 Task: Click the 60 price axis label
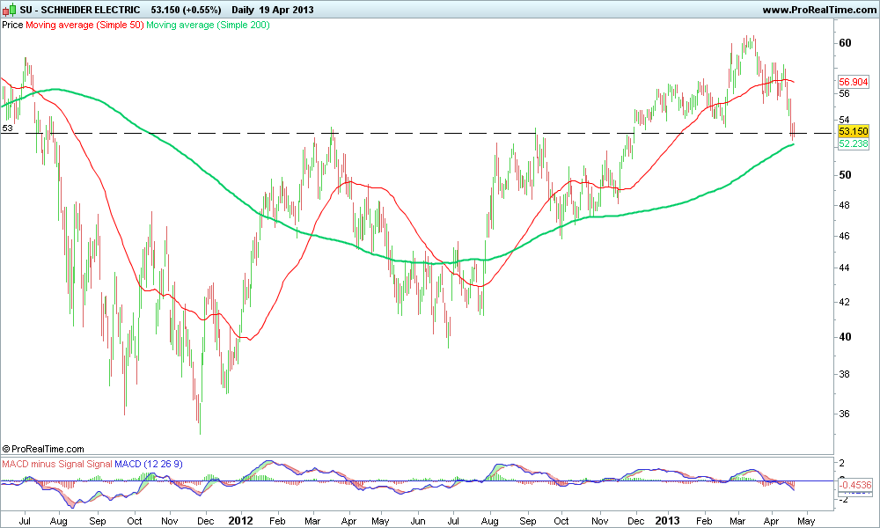coord(845,43)
